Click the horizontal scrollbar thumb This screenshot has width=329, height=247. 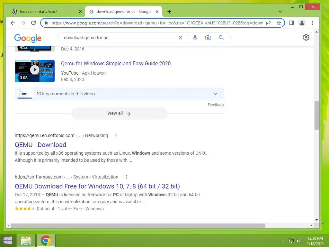[x=138, y=225]
